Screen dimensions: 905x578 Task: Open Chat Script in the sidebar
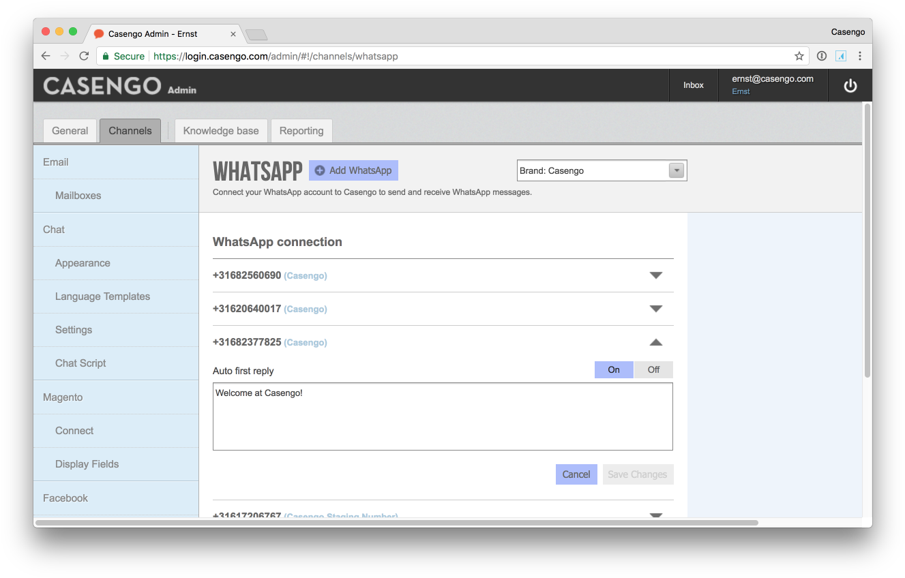116,363
